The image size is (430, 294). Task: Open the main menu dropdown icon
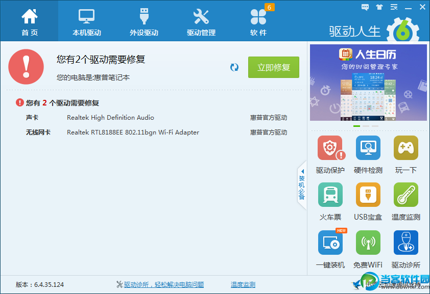tap(394, 7)
